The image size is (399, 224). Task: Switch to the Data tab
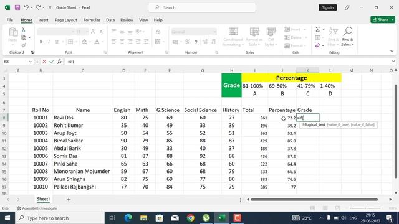coord(110,20)
